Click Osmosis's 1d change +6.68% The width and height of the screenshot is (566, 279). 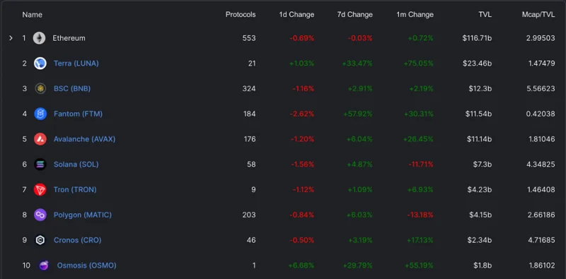click(x=301, y=266)
